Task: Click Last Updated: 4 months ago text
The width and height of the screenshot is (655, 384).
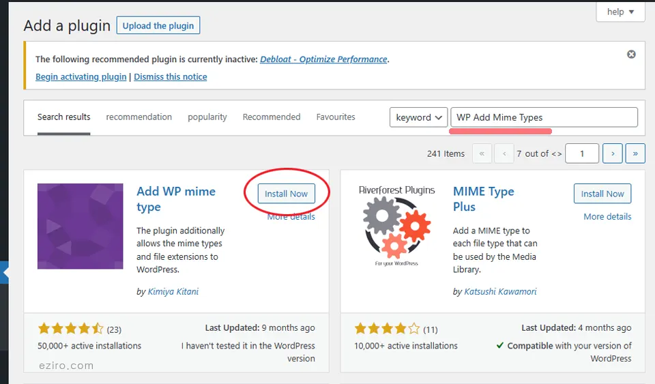Action: (576, 328)
